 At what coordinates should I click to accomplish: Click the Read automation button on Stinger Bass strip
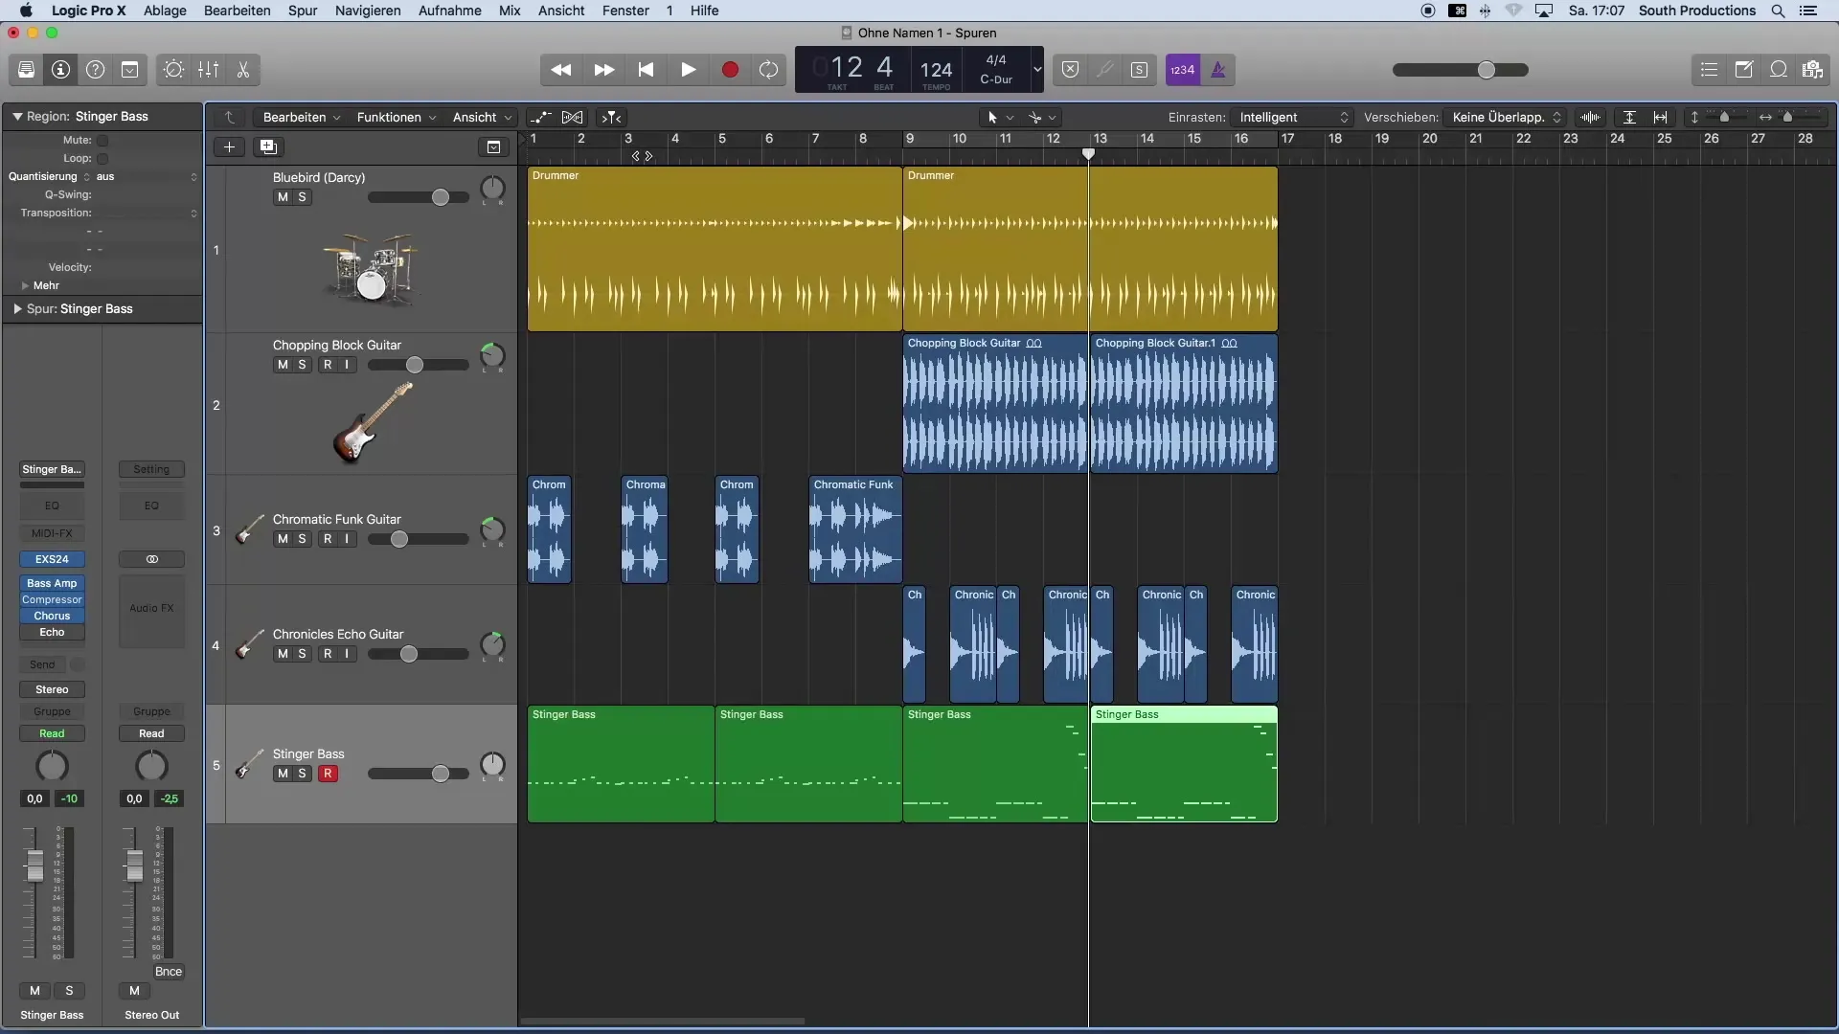(x=52, y=733)
